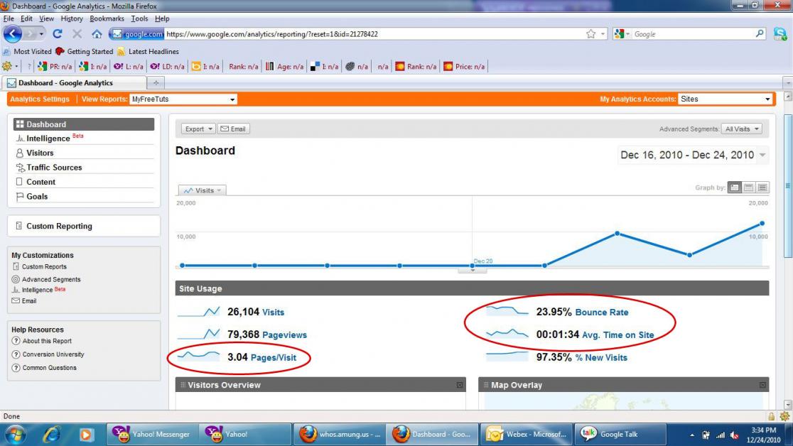Click the PR: n/a toolbar indicator

point(55,66)
